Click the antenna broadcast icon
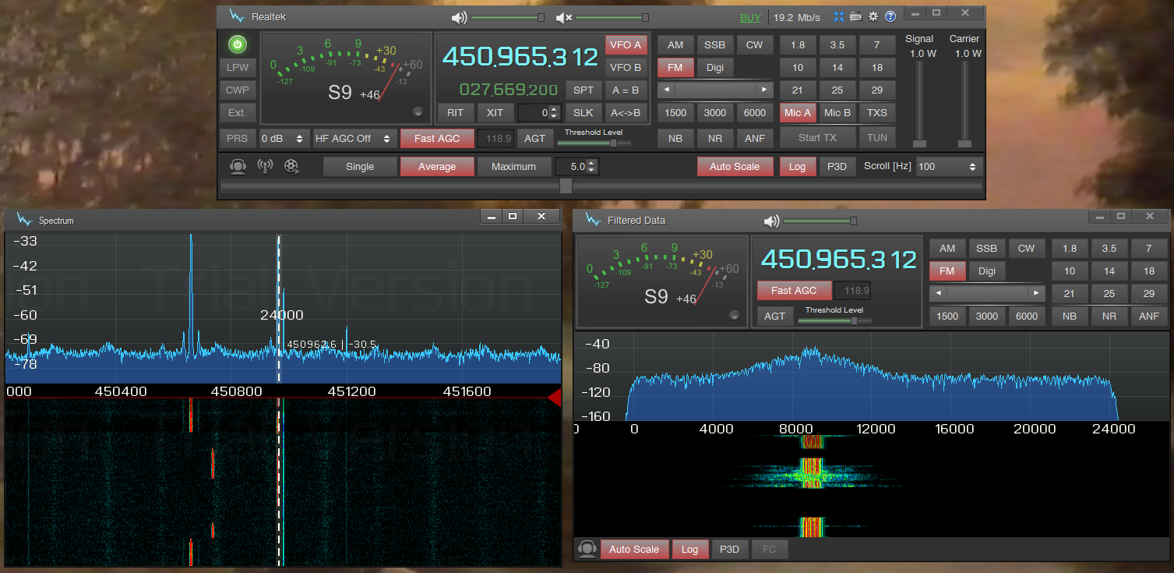1174x573 pixels. pyautogui.click(x=265, y=166)
